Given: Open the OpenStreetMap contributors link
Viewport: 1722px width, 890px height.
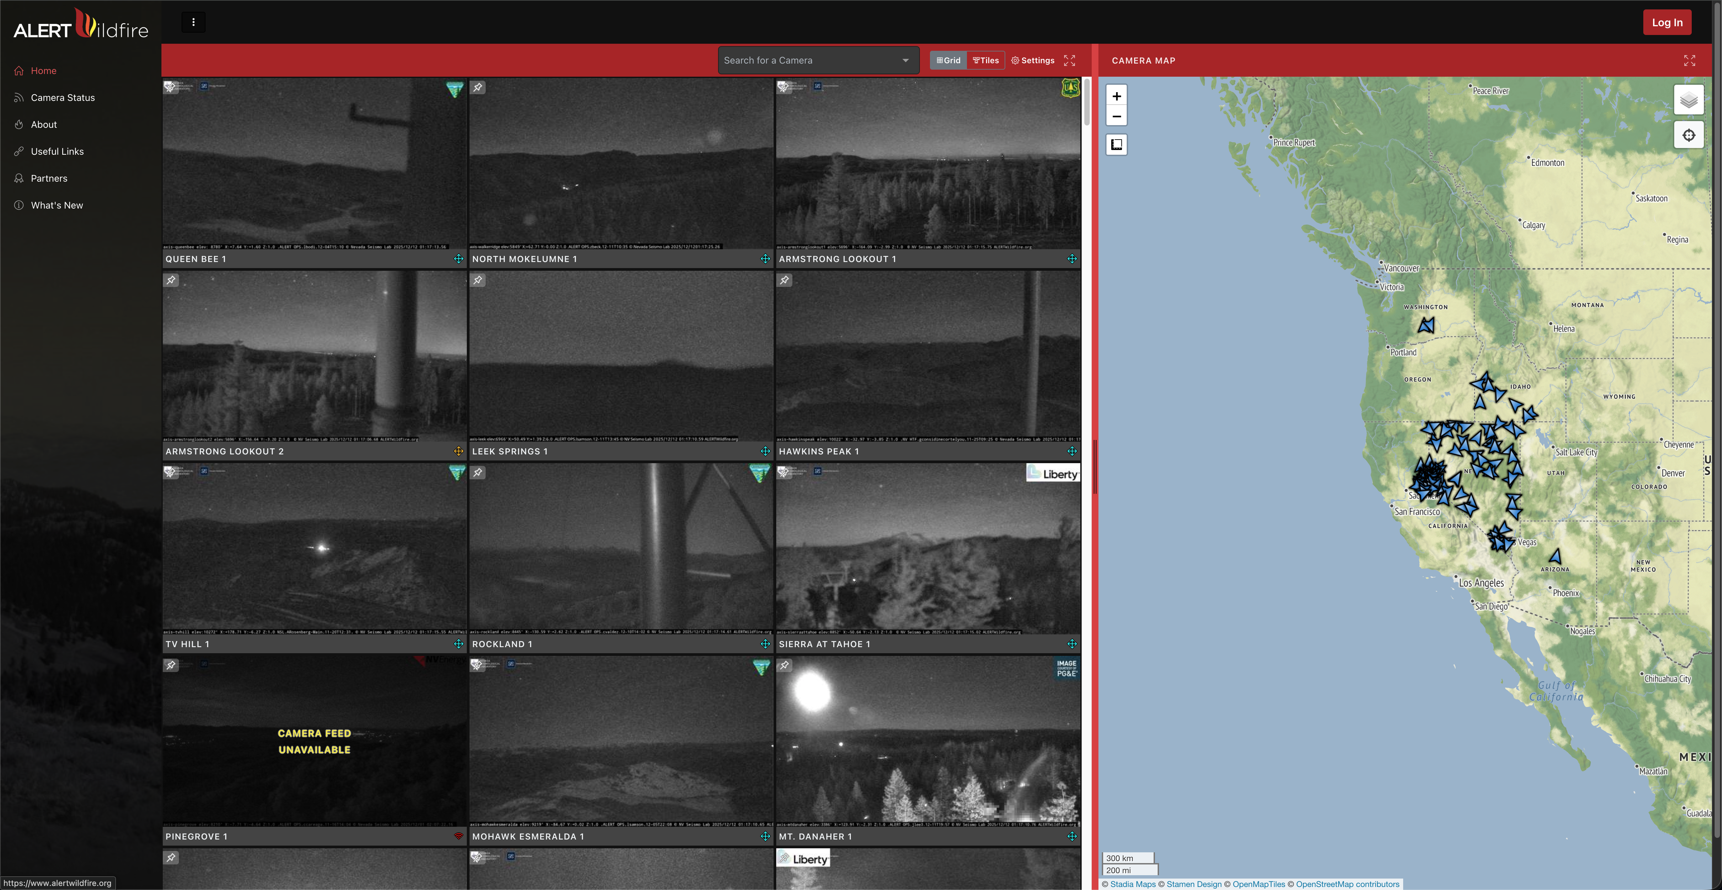Looking at the screenshot, I should click(1347, 884).
